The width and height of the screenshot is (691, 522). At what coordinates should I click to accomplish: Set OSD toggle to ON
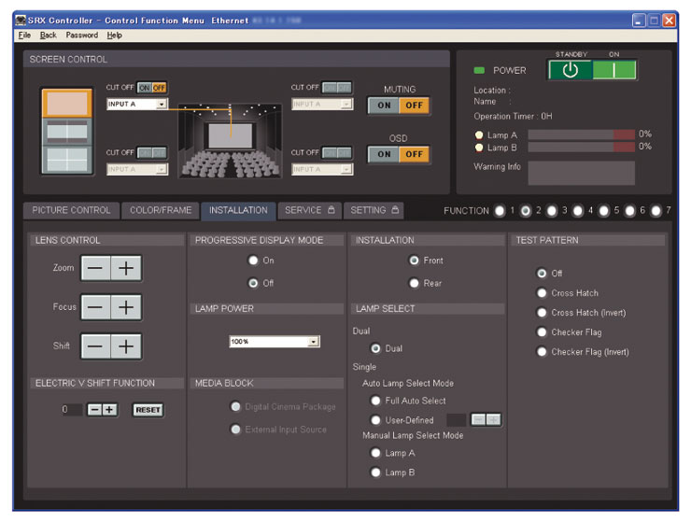pyautogui.click(x=384, y=154)
